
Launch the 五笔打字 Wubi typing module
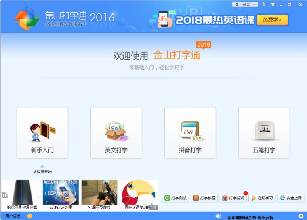click(264, 133)
